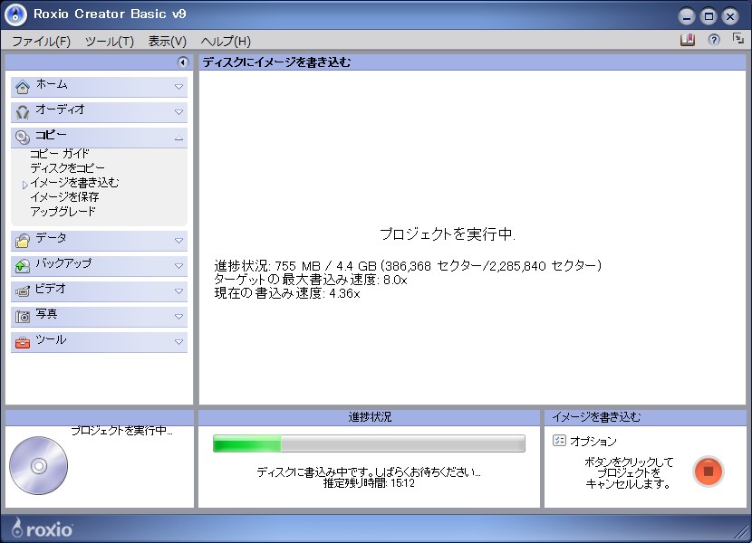The height and width of the screenshot is (543, 752).
Task: Click the ツール section label
Action: point(51,339)
